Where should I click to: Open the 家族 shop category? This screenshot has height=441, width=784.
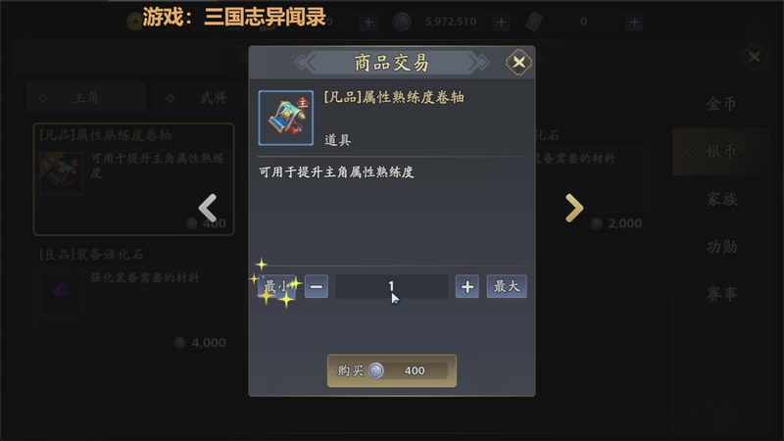tap(720, 199)
